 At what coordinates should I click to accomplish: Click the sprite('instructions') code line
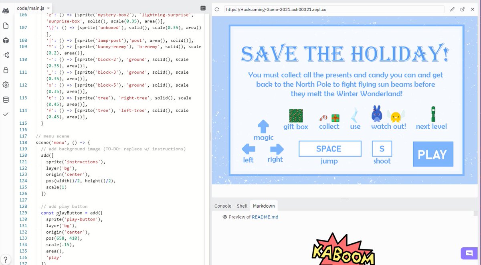pos(76,162)
